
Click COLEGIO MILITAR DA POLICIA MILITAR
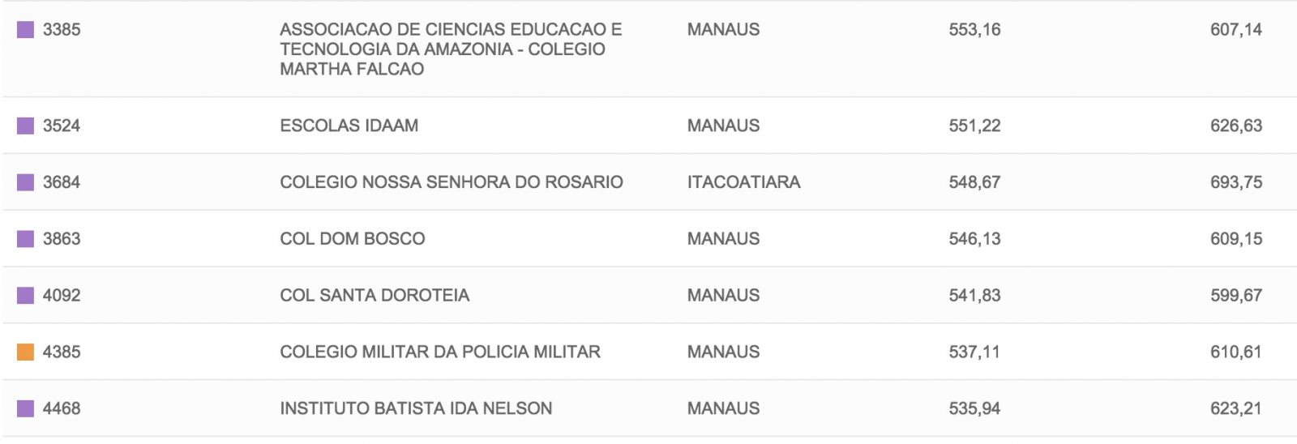pyautogui.click(x=440, y=352)
